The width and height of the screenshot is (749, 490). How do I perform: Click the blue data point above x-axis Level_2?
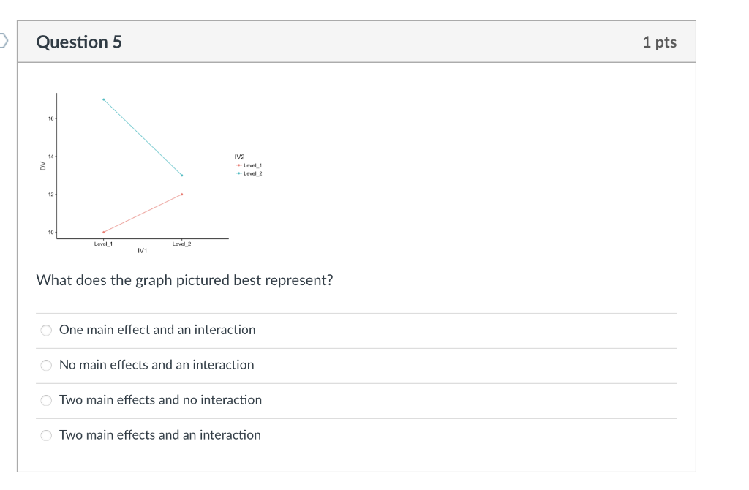(181, 176)
